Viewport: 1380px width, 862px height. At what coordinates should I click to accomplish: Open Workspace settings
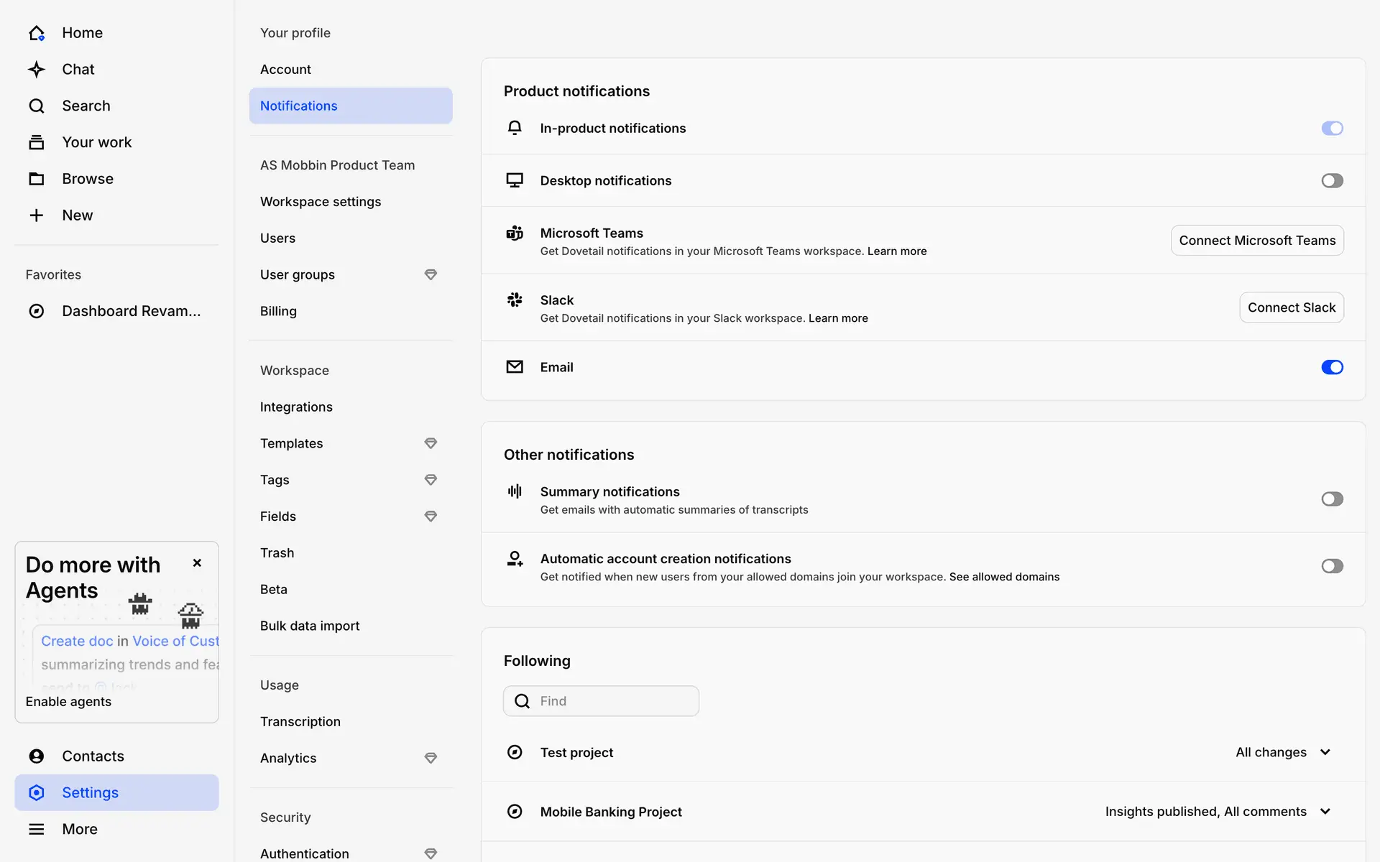coord(321,201)
